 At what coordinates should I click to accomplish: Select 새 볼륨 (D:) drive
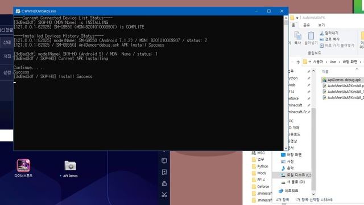(x=293, y=182)
